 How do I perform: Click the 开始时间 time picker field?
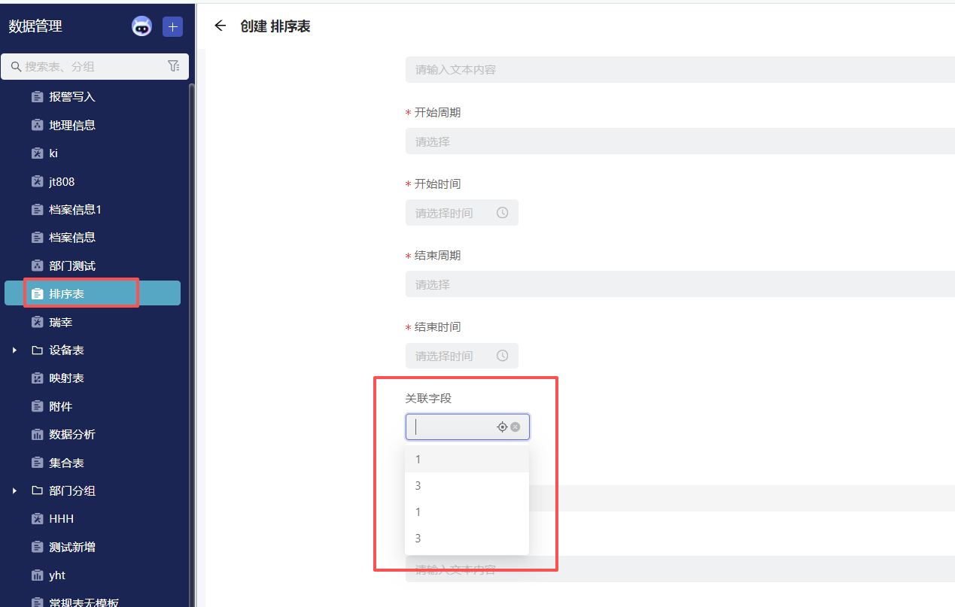coord(461,213)
